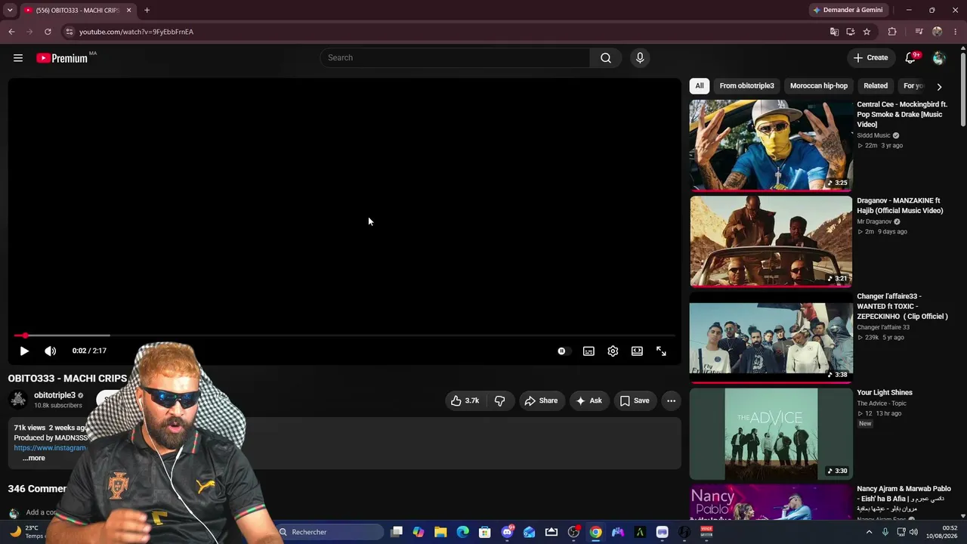The image size is (967, 544).
Task: Like the video with 3.7k likes
Action: 465,401
